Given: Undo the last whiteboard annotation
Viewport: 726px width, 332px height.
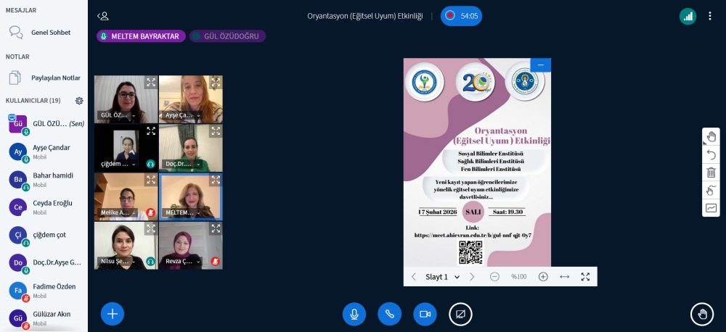Looking at the screenshot, I should (711, 154).
